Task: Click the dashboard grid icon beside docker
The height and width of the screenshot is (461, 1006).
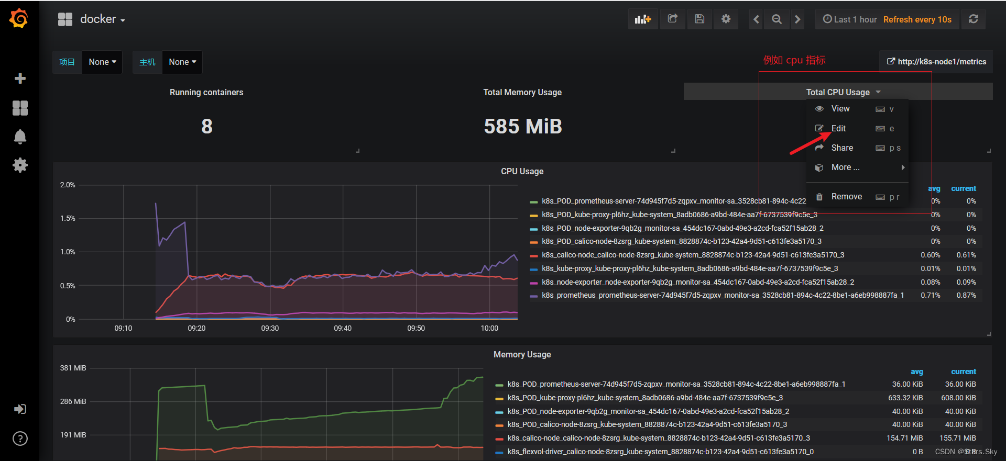Action: pos(65,19)
